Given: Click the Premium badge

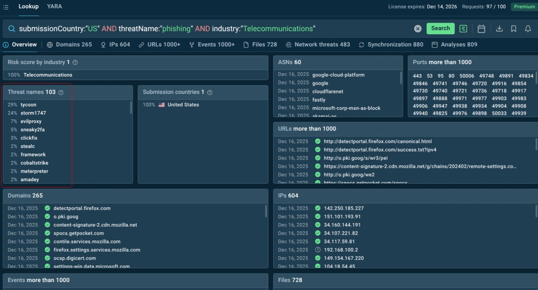Looking at the screenshot, I should [524, 7].
